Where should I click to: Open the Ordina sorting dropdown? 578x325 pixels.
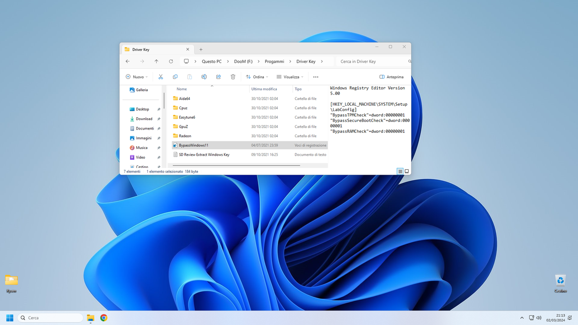[256, 77]
